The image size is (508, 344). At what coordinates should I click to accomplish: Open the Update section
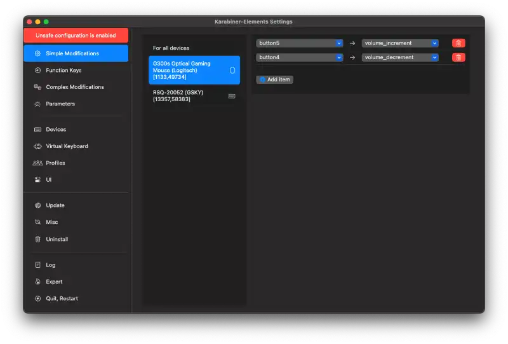click(x=76, y=205)
